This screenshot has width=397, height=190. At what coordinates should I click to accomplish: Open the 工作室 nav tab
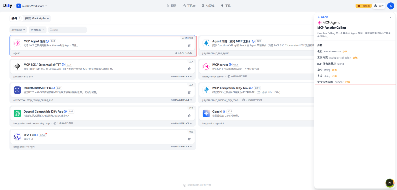[x=189, y=6]
